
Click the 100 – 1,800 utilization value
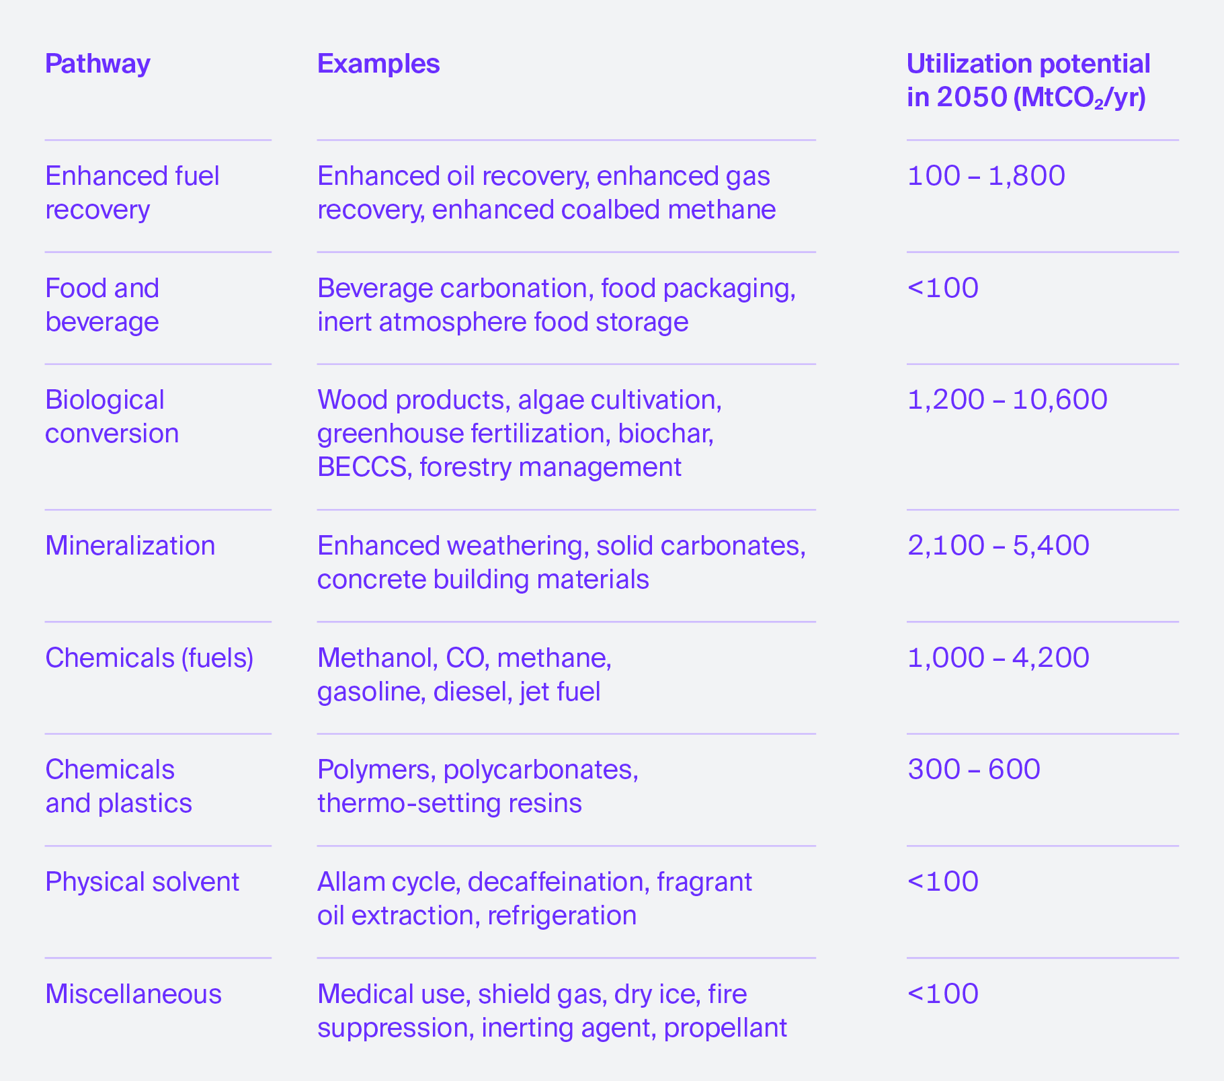[x=986, y=176]
